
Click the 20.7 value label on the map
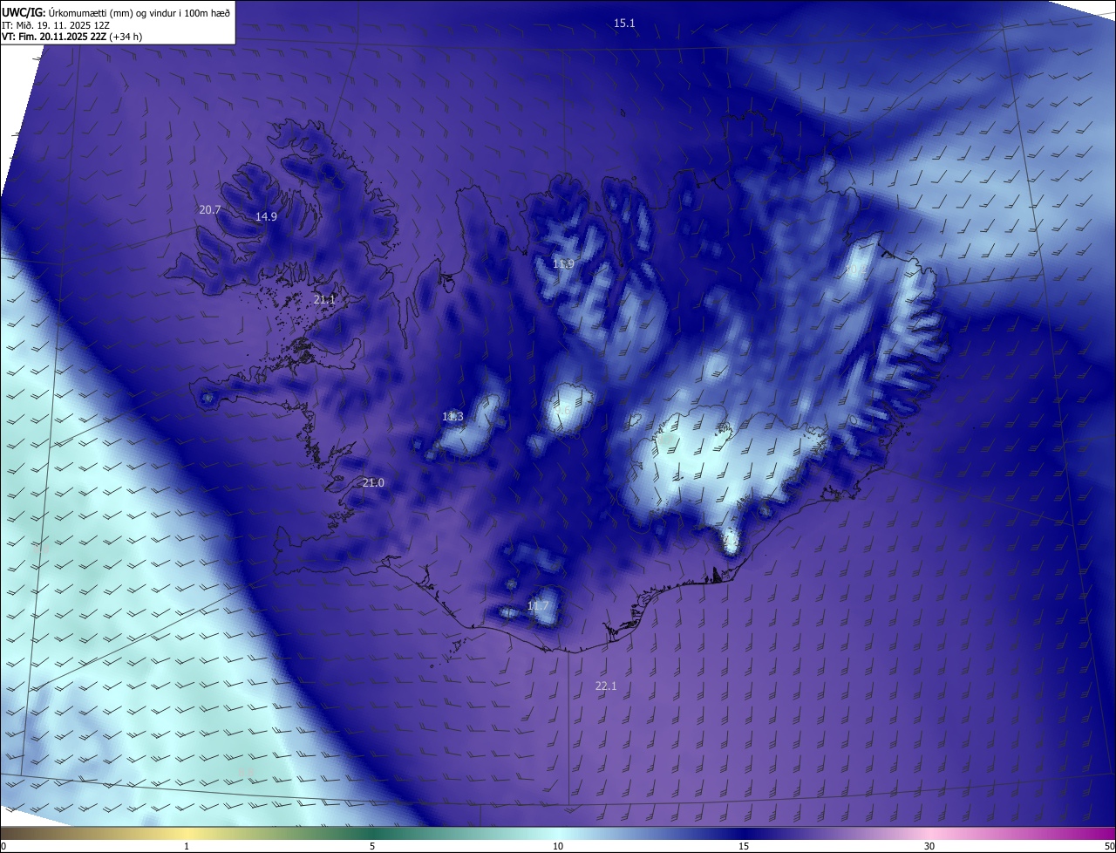[210, 210]
